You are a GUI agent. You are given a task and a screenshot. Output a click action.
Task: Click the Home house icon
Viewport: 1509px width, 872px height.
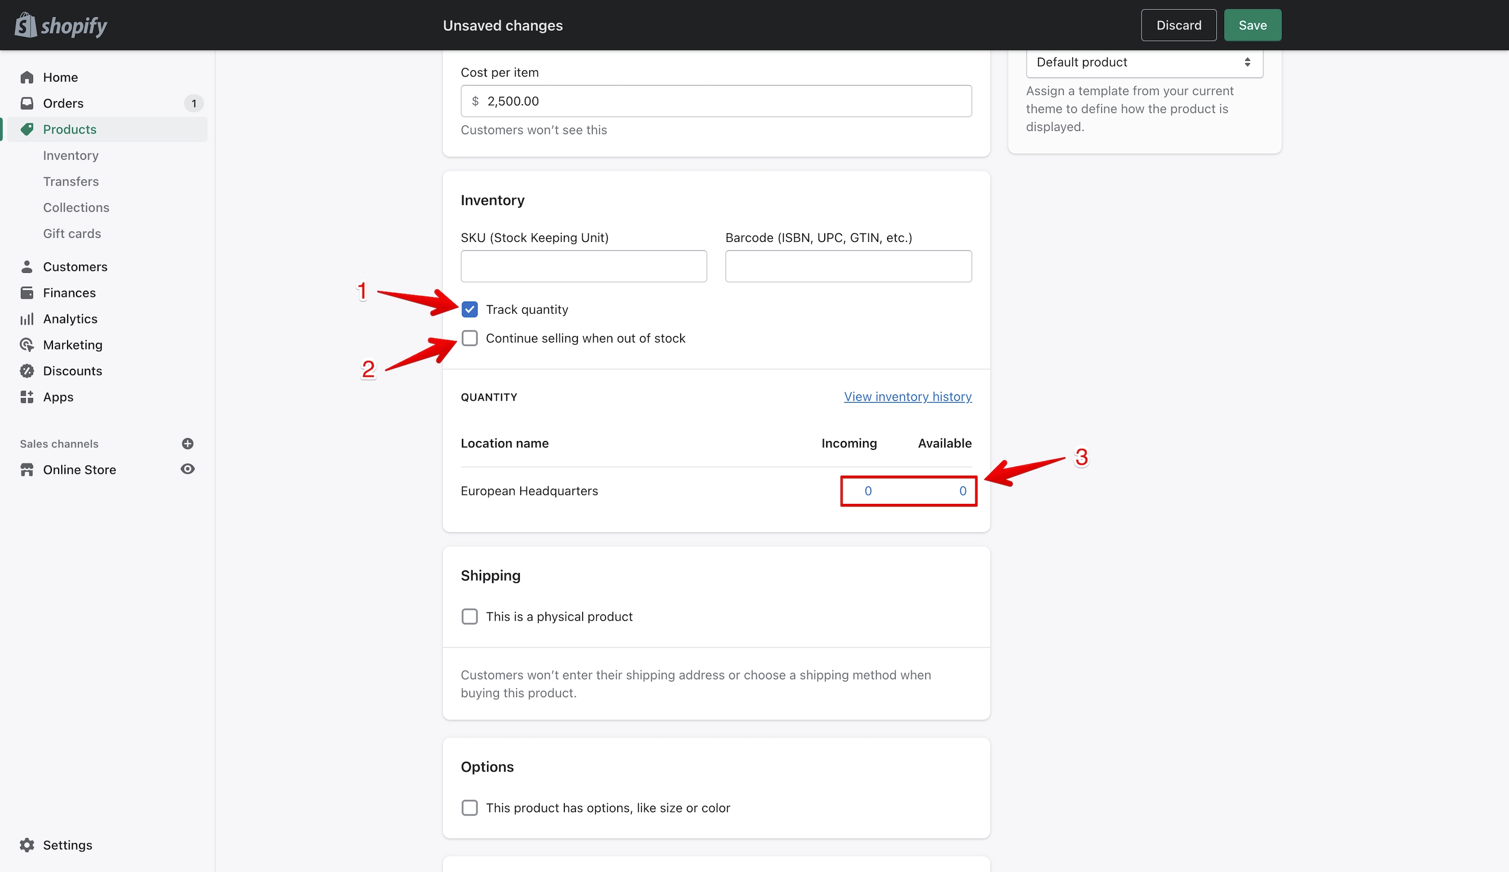tap(27, 77)
